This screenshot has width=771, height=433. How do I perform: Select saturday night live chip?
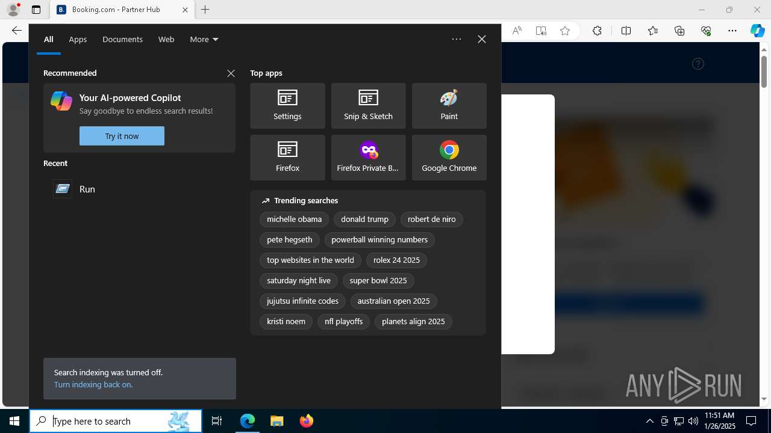click(299, 281)
